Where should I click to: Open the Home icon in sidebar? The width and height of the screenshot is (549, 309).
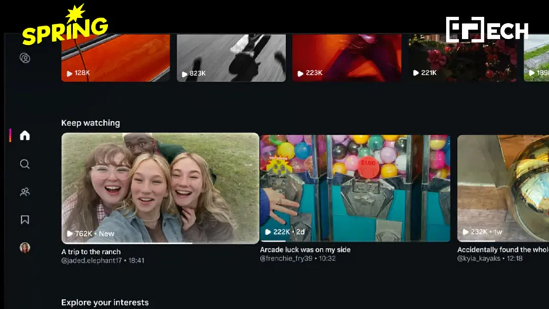coord(25,135)
